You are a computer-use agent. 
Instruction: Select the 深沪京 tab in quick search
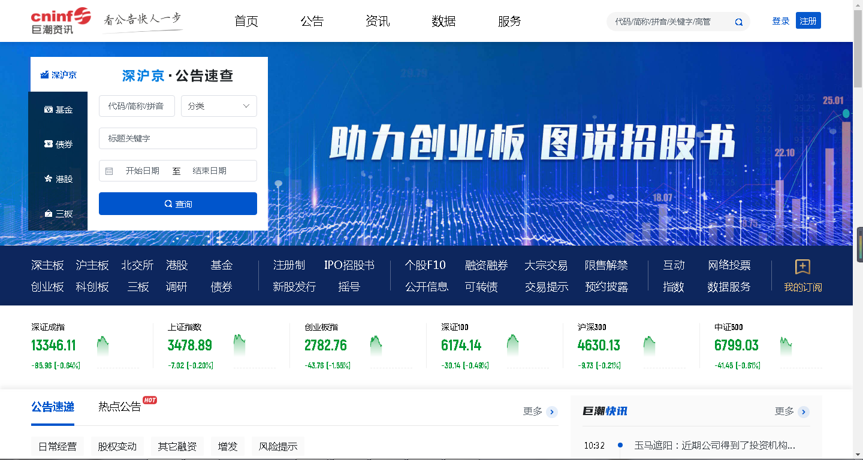[x=59, y=75]
